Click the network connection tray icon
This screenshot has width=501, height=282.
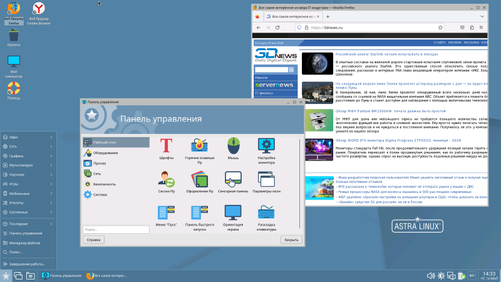tap(451, 276)
